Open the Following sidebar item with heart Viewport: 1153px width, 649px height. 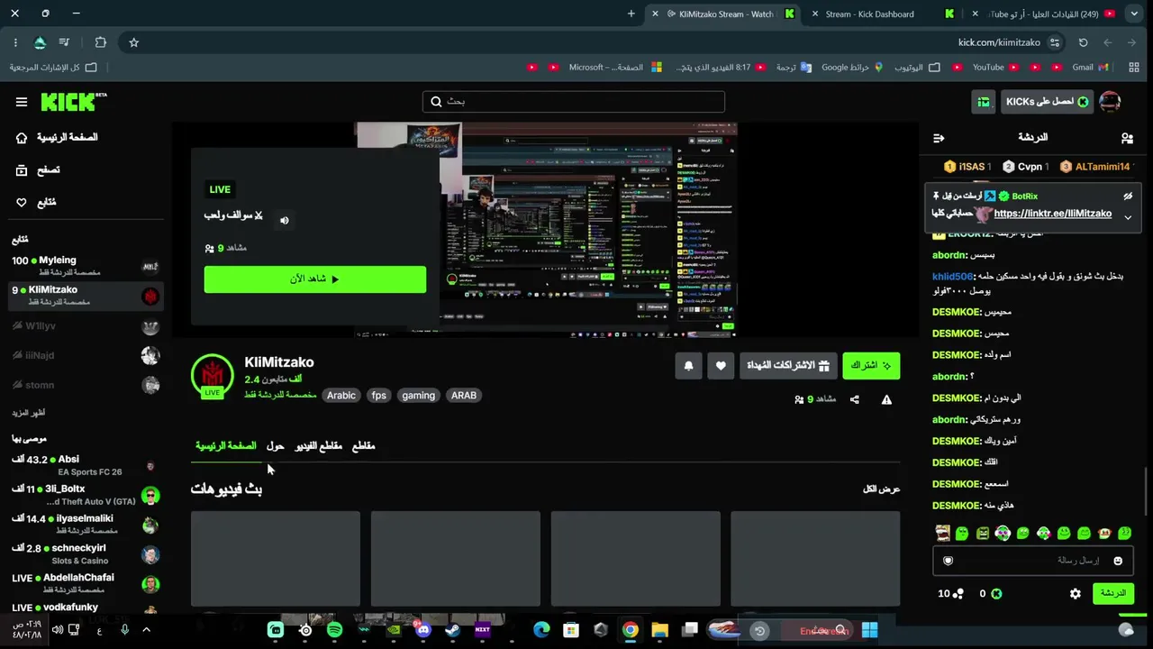tap(36, 203)
